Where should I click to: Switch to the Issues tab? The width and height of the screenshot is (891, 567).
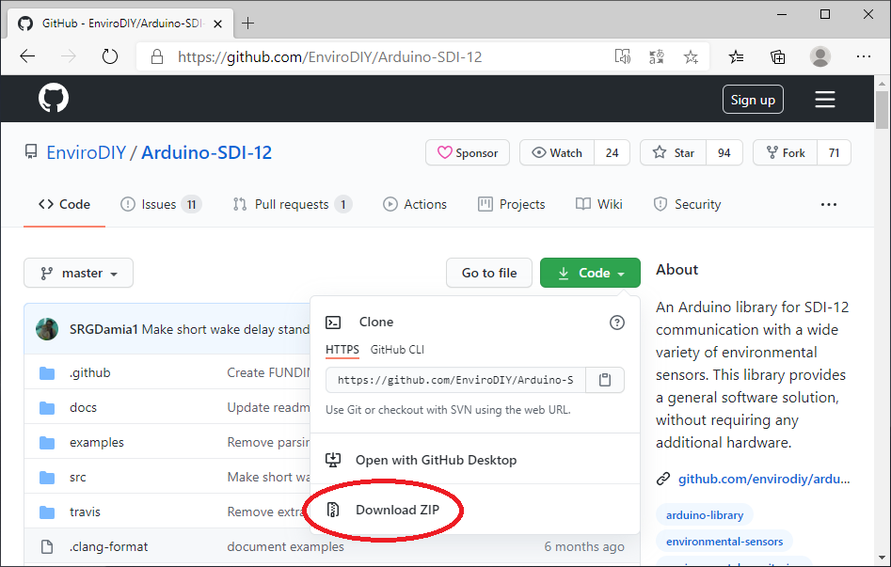(x=160, y=204)
